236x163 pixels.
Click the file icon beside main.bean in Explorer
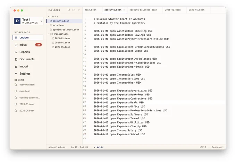[51, 25]
